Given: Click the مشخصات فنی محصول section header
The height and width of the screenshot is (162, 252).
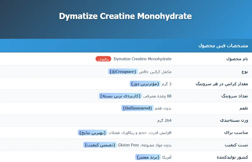Looking at the screenshot, I should point(223,46).
